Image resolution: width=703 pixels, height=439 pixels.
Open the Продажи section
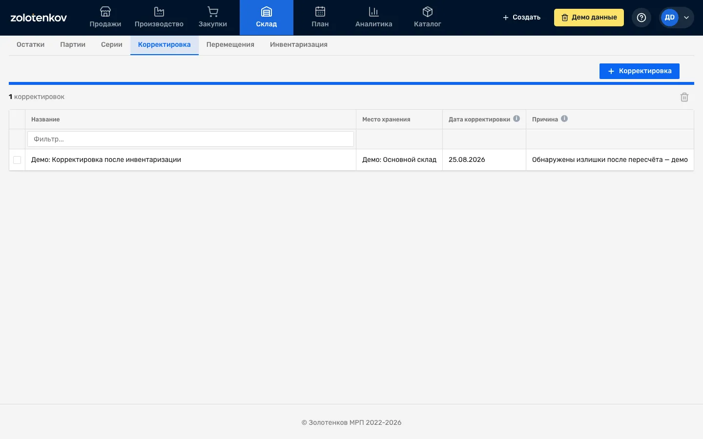(x=105, y=18)
